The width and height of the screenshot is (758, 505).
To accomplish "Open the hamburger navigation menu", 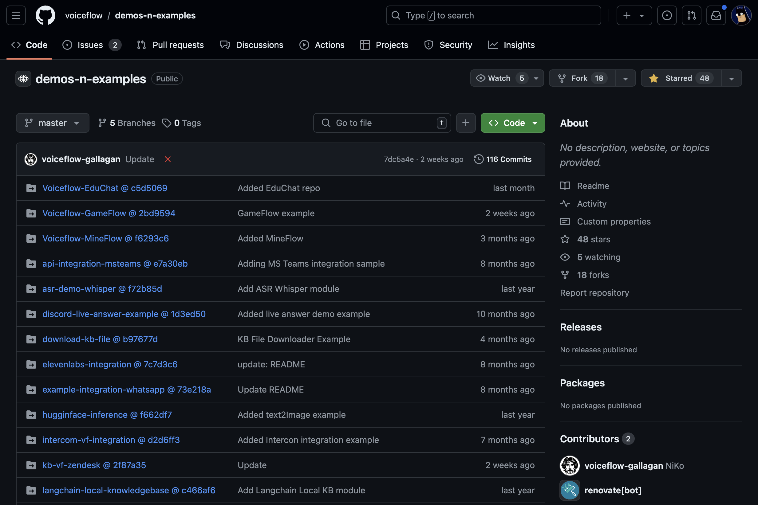I will 16,15.
